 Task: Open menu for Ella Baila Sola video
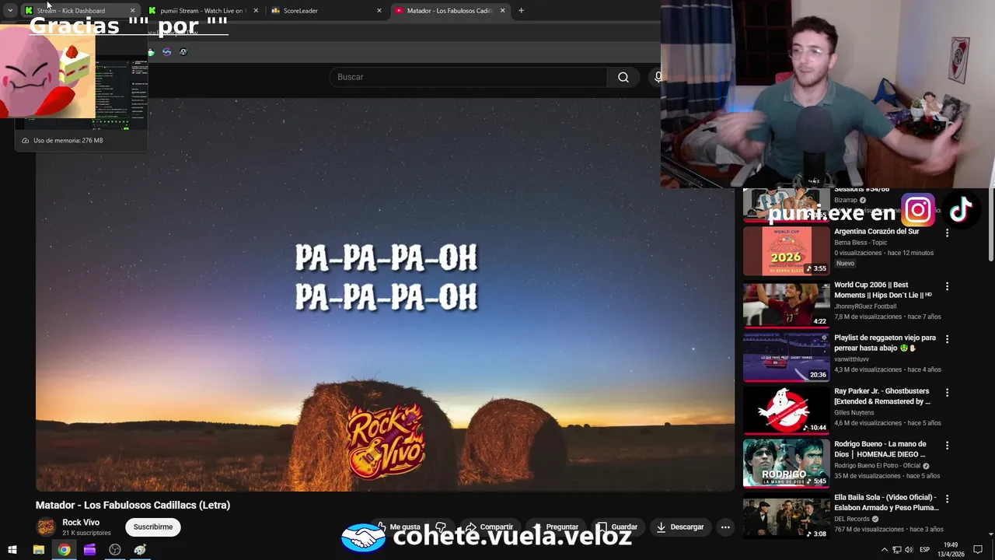coord(947,499)
